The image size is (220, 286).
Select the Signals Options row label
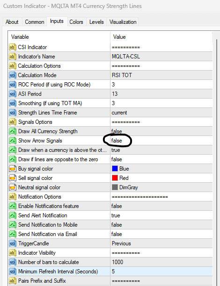tap(35, 122)
